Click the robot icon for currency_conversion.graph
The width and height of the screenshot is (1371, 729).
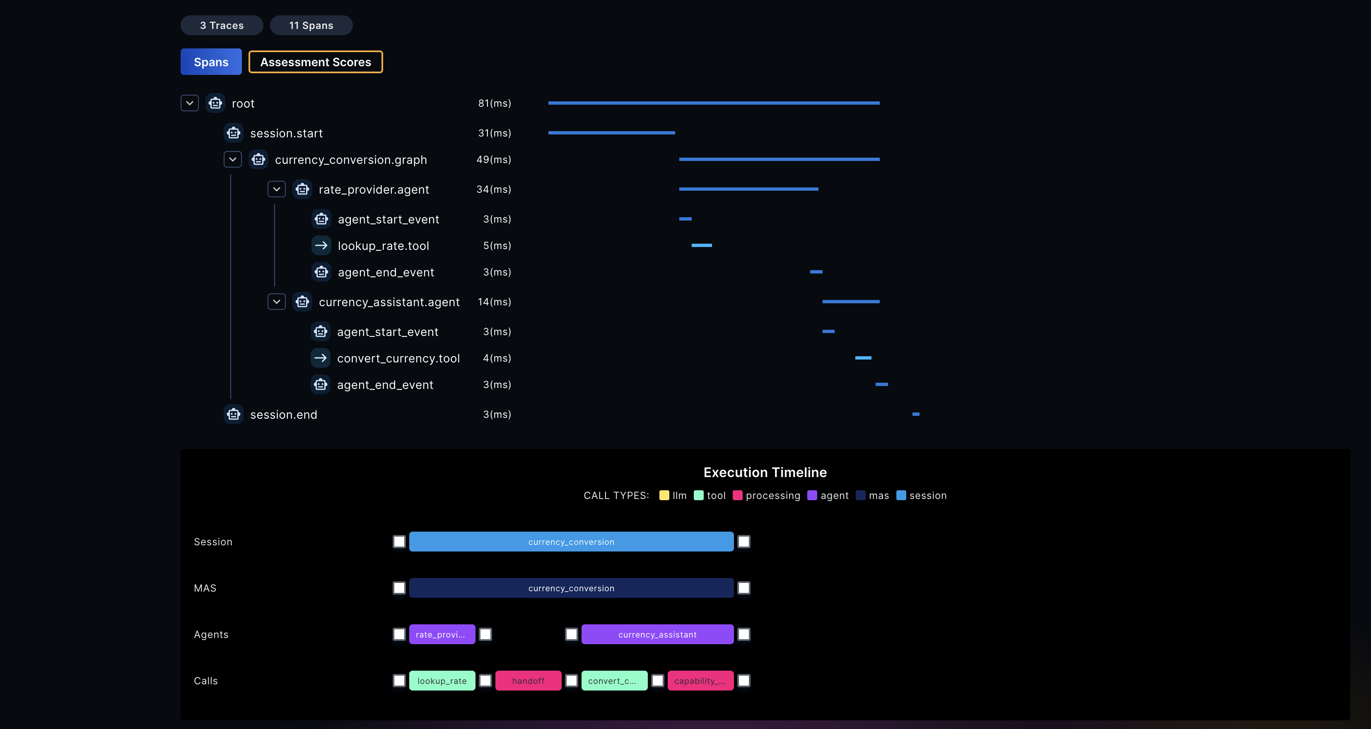pos(258,160)
